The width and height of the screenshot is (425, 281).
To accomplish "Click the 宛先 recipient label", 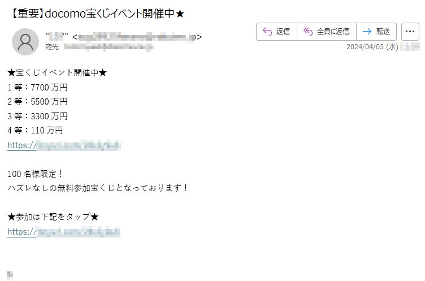I will (52, 47).
